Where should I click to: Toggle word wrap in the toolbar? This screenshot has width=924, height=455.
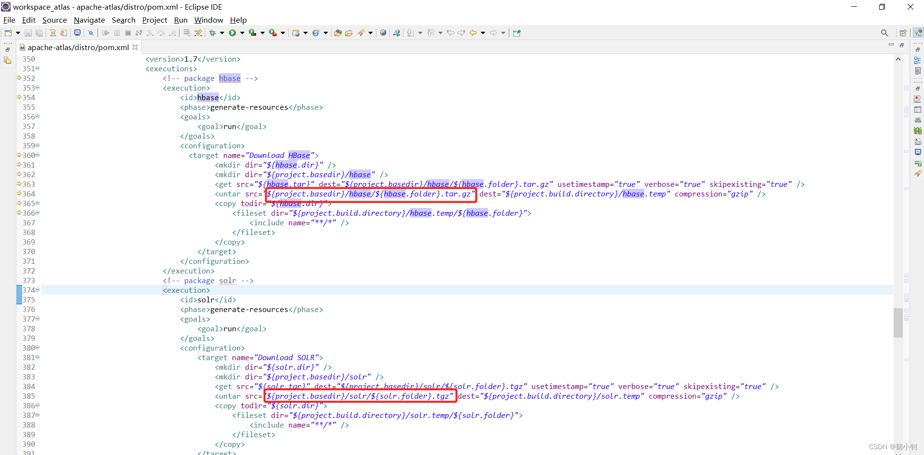(187, 33)
